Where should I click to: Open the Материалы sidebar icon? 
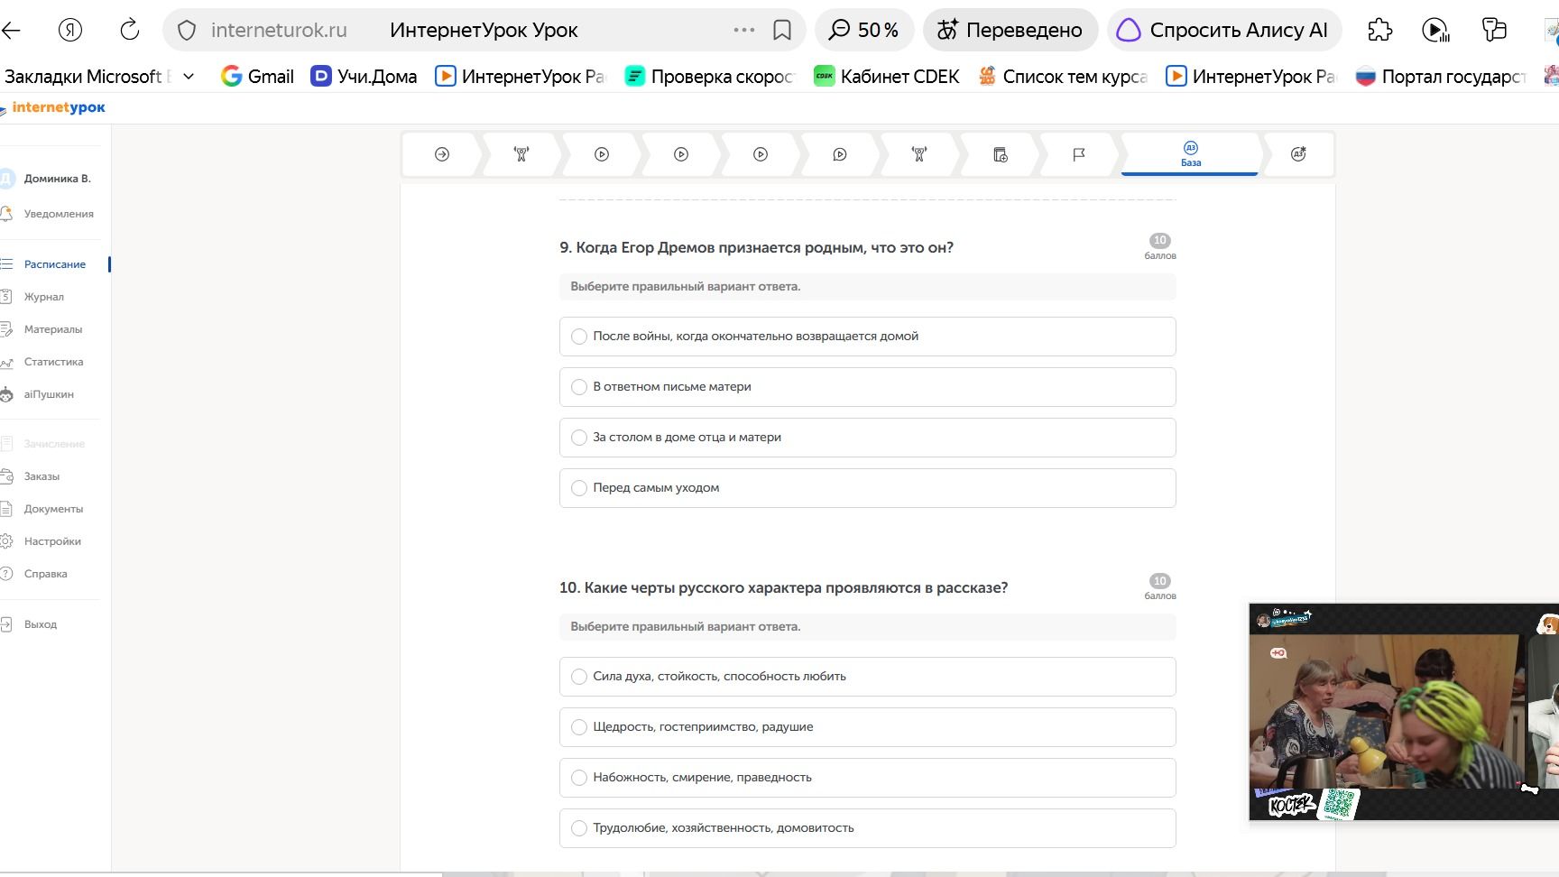tap(6, 329)
